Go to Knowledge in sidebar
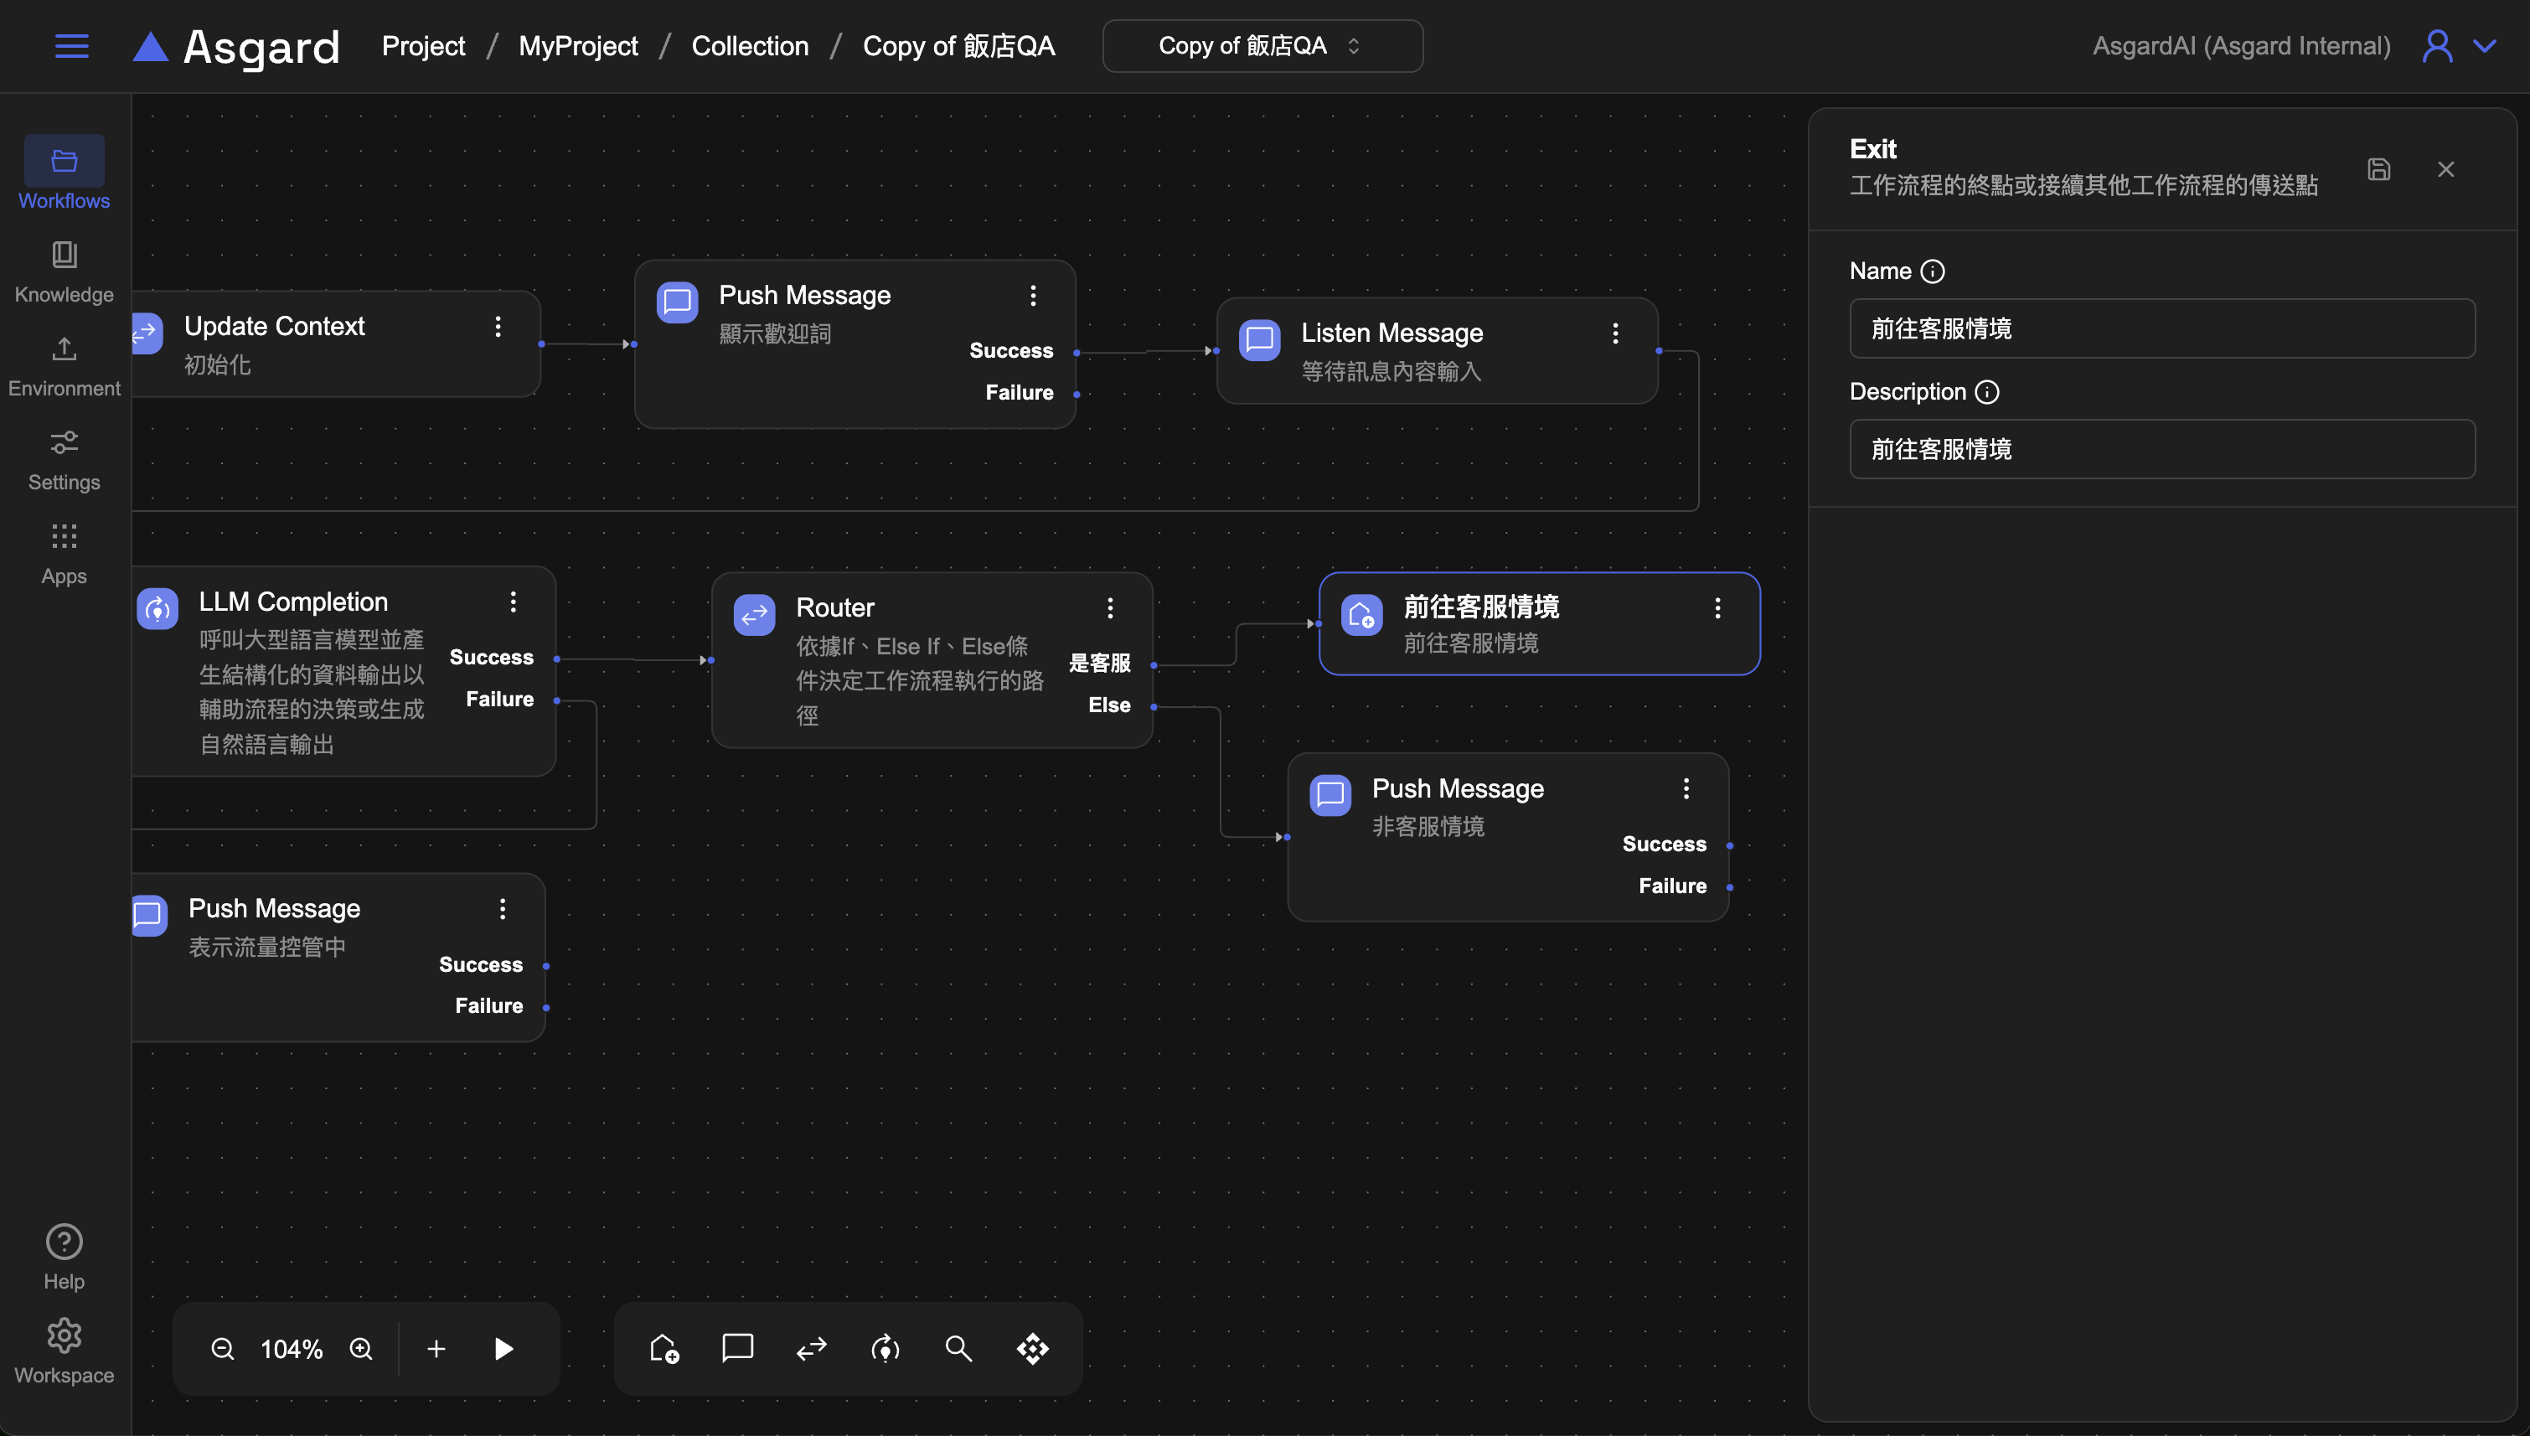The width and height of the screenshot is (2530, 1436). [65, 272]
